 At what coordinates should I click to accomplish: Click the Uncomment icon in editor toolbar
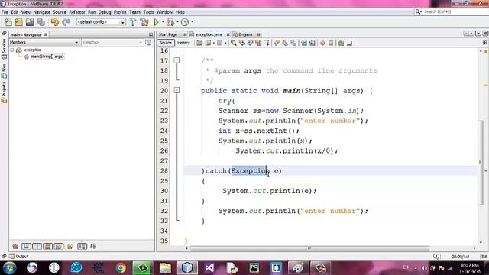349,43
